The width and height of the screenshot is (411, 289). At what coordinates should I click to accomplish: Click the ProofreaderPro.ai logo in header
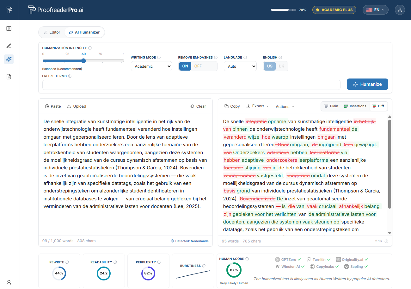coord(56,10)
